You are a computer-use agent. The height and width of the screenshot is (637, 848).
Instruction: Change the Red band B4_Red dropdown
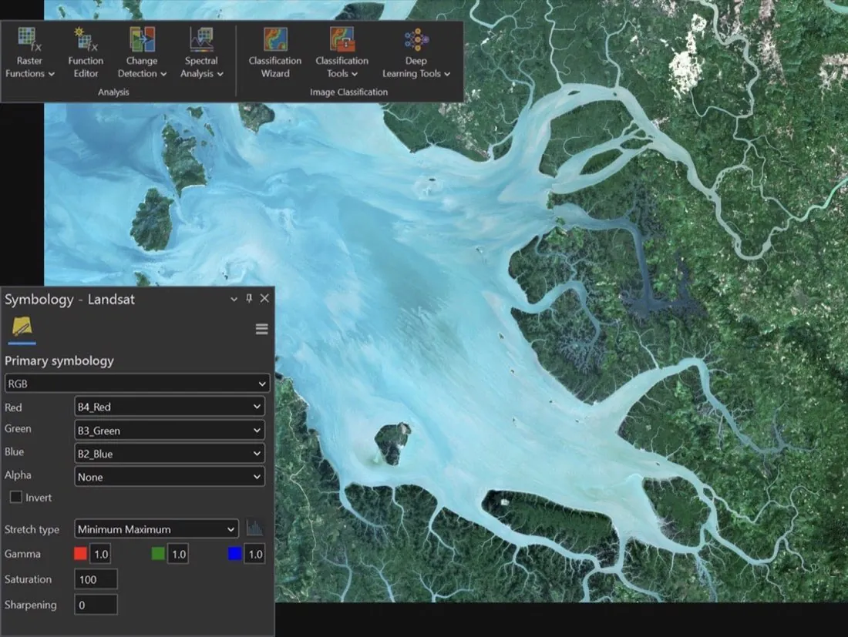[x=170, y=407]
